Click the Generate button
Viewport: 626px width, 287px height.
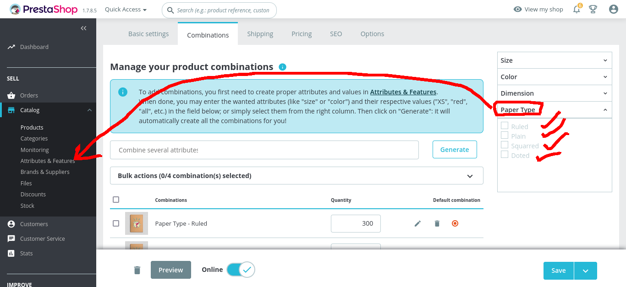[455, 150]
